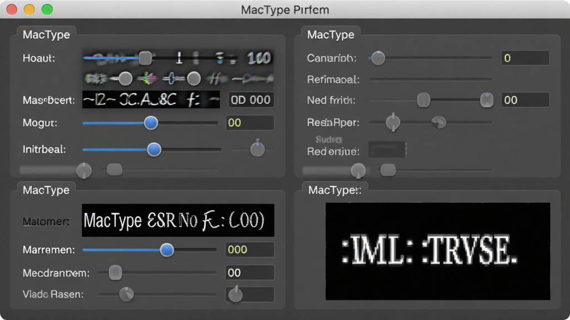Click the Ned frridh value field
The height and width of the screenshot is (320, 570).
pyautogui.click(x=525, y=100)
